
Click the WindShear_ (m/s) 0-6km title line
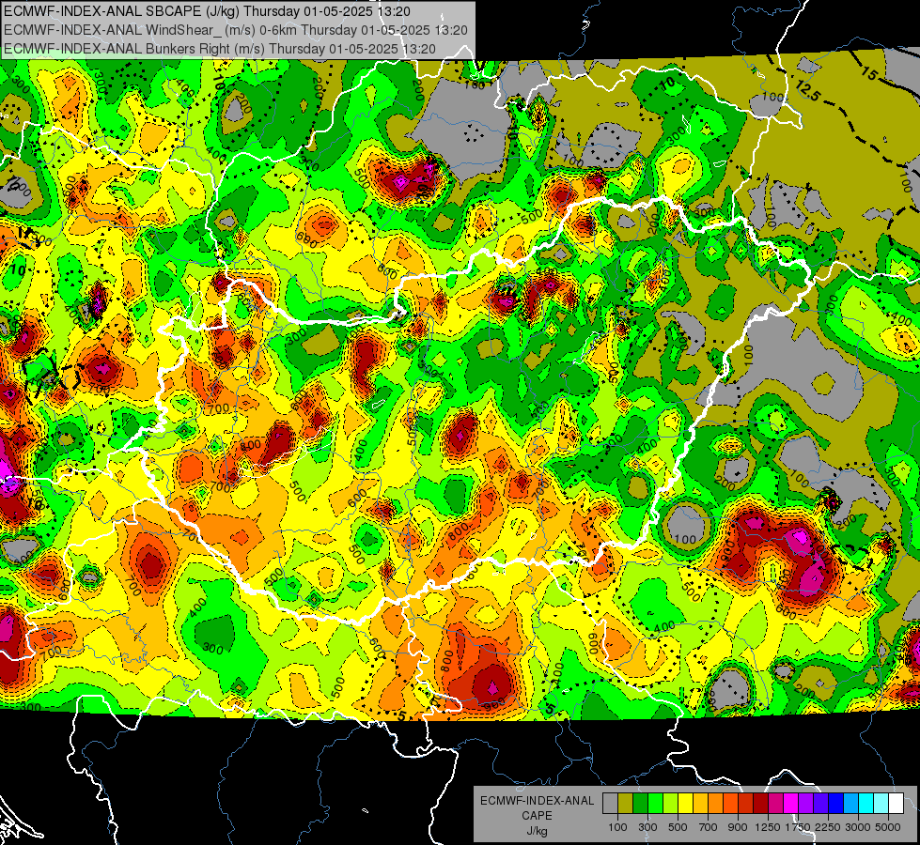click(x=235, y=30)
